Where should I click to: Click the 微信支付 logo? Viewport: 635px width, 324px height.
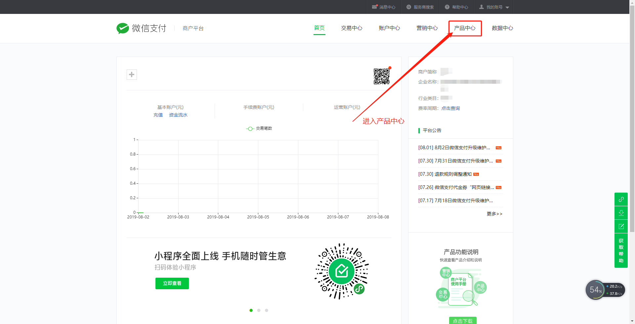141,28
